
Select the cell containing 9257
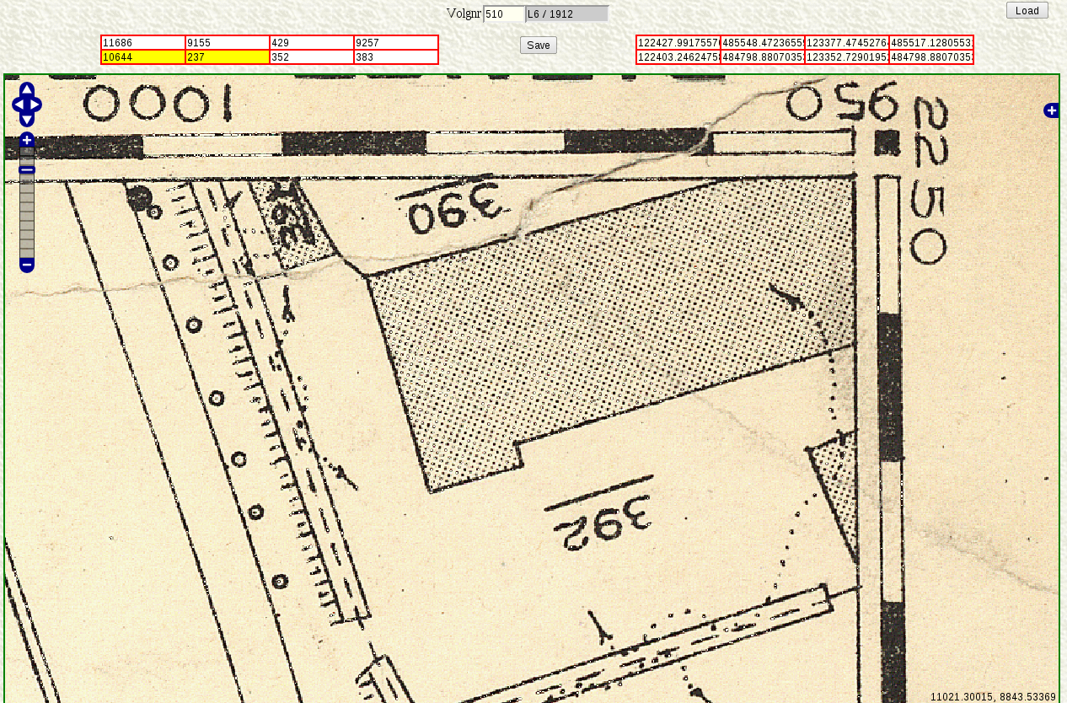(x=396, y=43)
